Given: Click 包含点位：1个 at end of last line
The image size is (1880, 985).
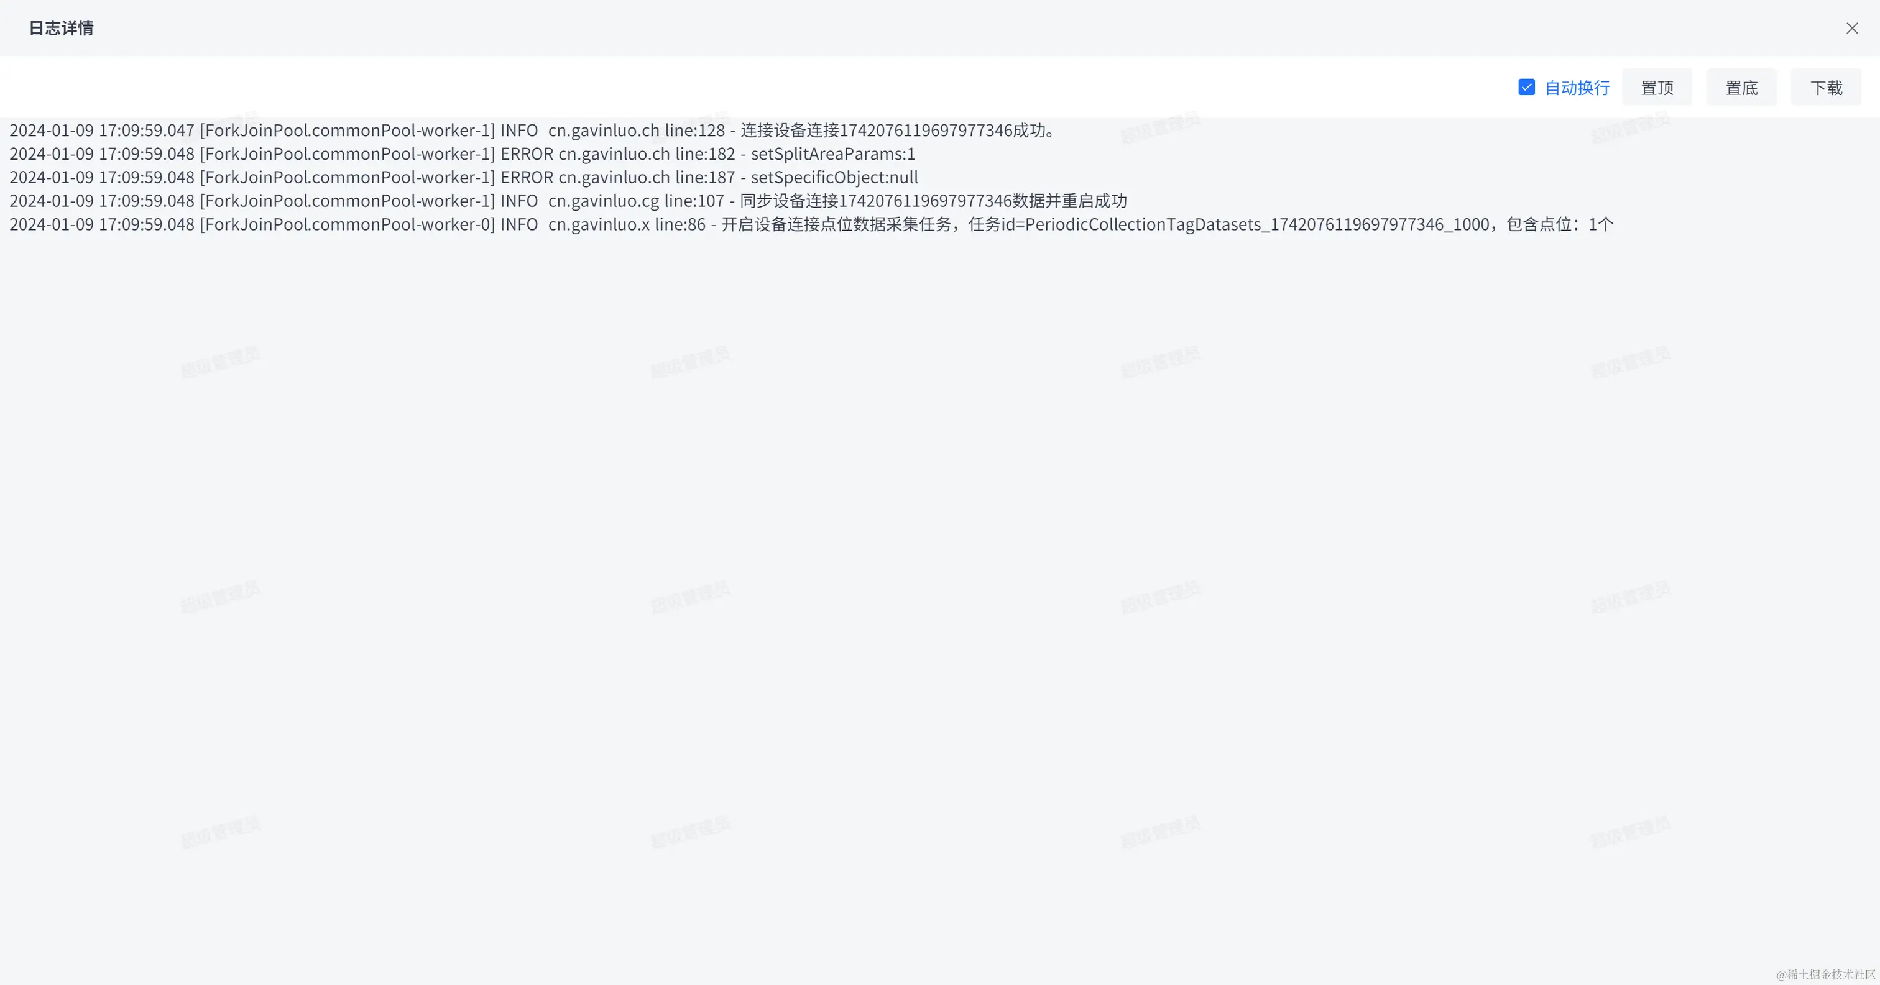Looking at the screenshot, I should pyautogui.click(x=1560, y=224).
